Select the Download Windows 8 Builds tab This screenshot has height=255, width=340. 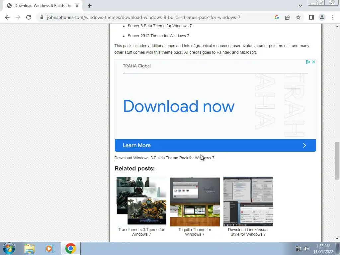click(42, 6)
